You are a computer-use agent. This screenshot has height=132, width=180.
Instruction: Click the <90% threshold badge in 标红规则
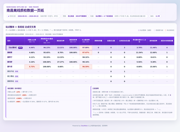[24, 95]
